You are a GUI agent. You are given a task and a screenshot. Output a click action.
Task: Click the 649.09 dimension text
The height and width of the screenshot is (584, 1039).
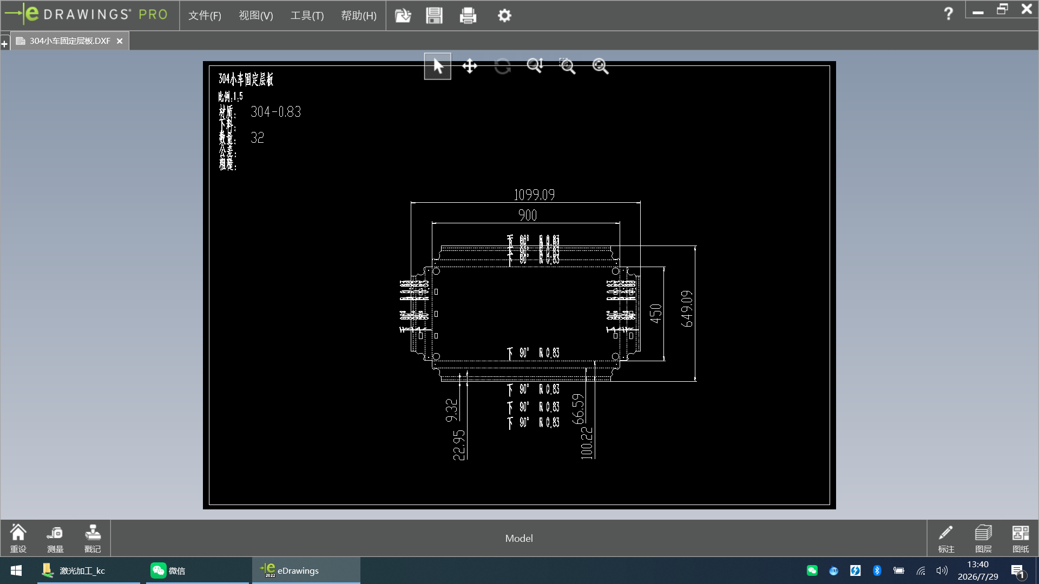(x=687, y=309)
